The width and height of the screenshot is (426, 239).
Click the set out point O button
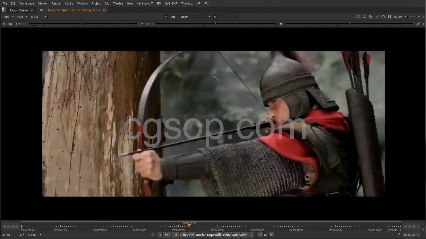251,235
